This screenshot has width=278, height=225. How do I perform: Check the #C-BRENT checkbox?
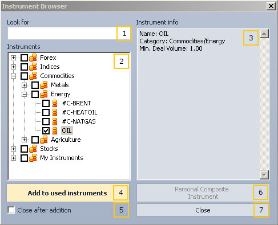pos(46,103)
